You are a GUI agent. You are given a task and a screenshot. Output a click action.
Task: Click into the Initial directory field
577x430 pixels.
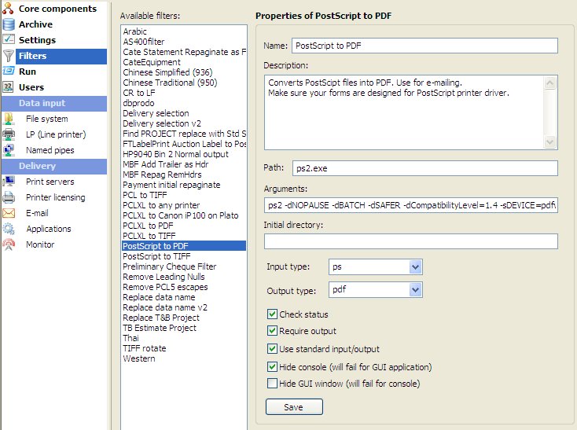[x=410, y=241]
